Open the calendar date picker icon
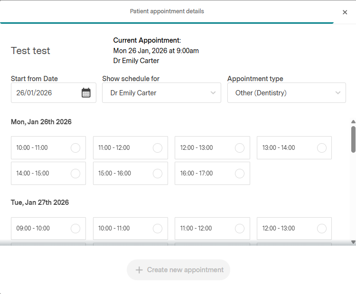The image size is (356, 294). [86, 93]
